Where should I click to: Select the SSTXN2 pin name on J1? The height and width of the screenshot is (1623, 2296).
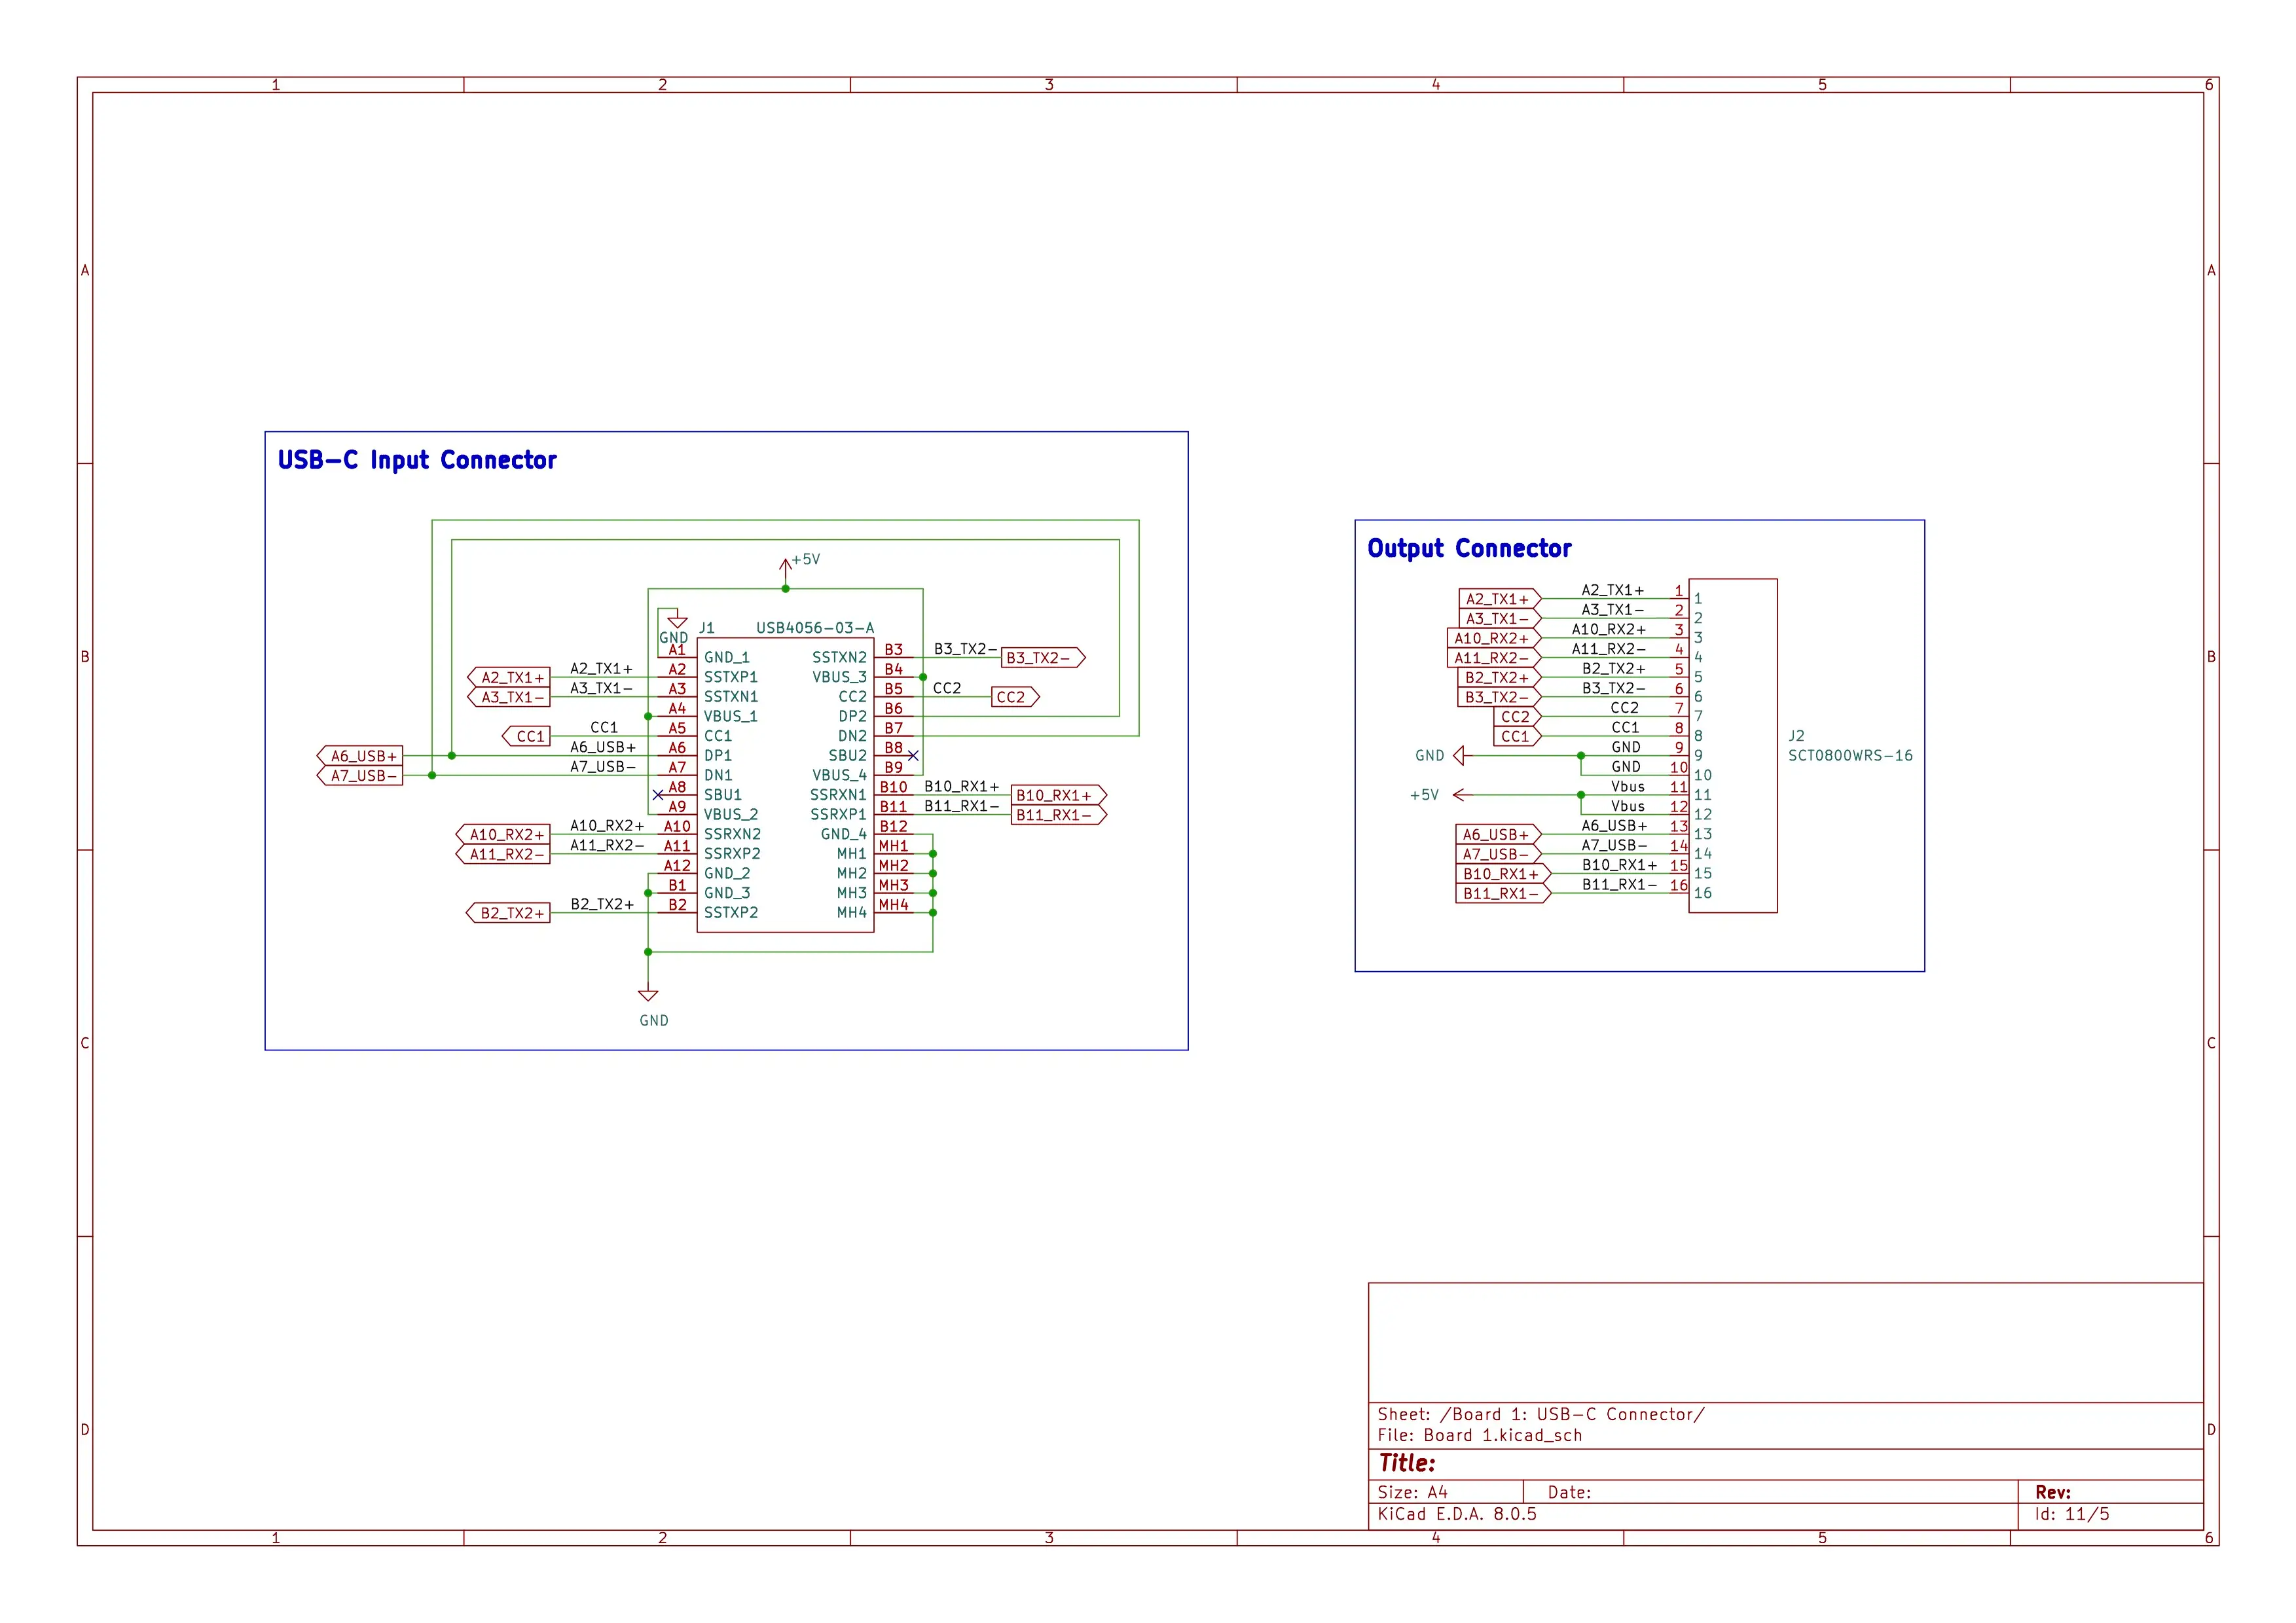coord(839,658)
